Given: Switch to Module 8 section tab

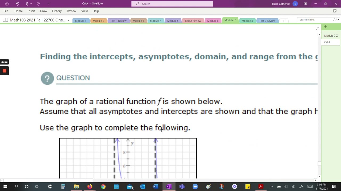Looking at the screenshot, I should coord(247,21).
